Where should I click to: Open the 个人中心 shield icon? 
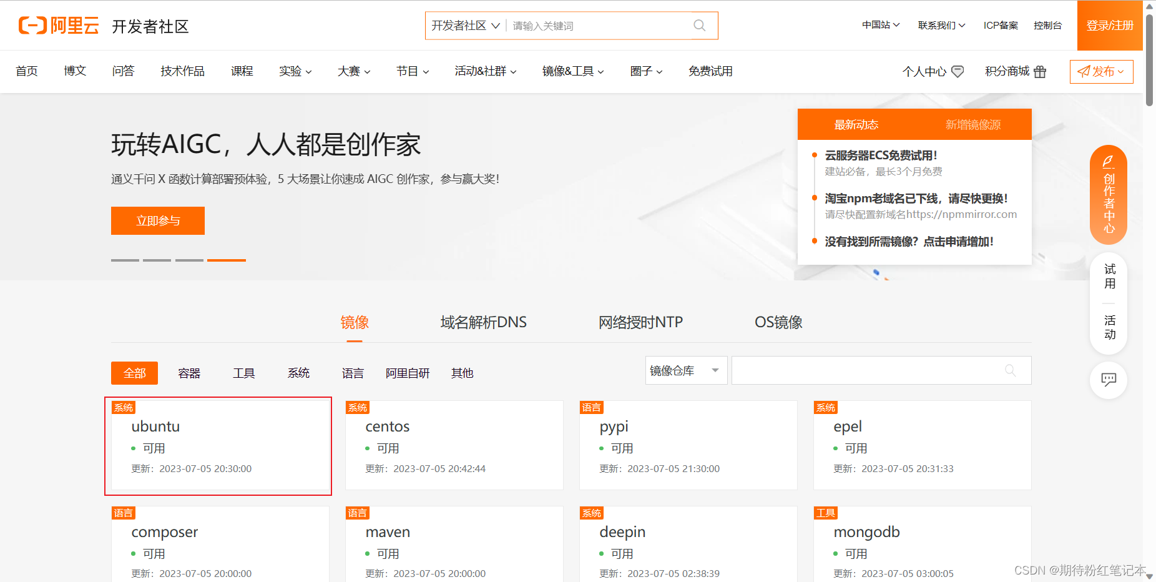click(958, 72)
